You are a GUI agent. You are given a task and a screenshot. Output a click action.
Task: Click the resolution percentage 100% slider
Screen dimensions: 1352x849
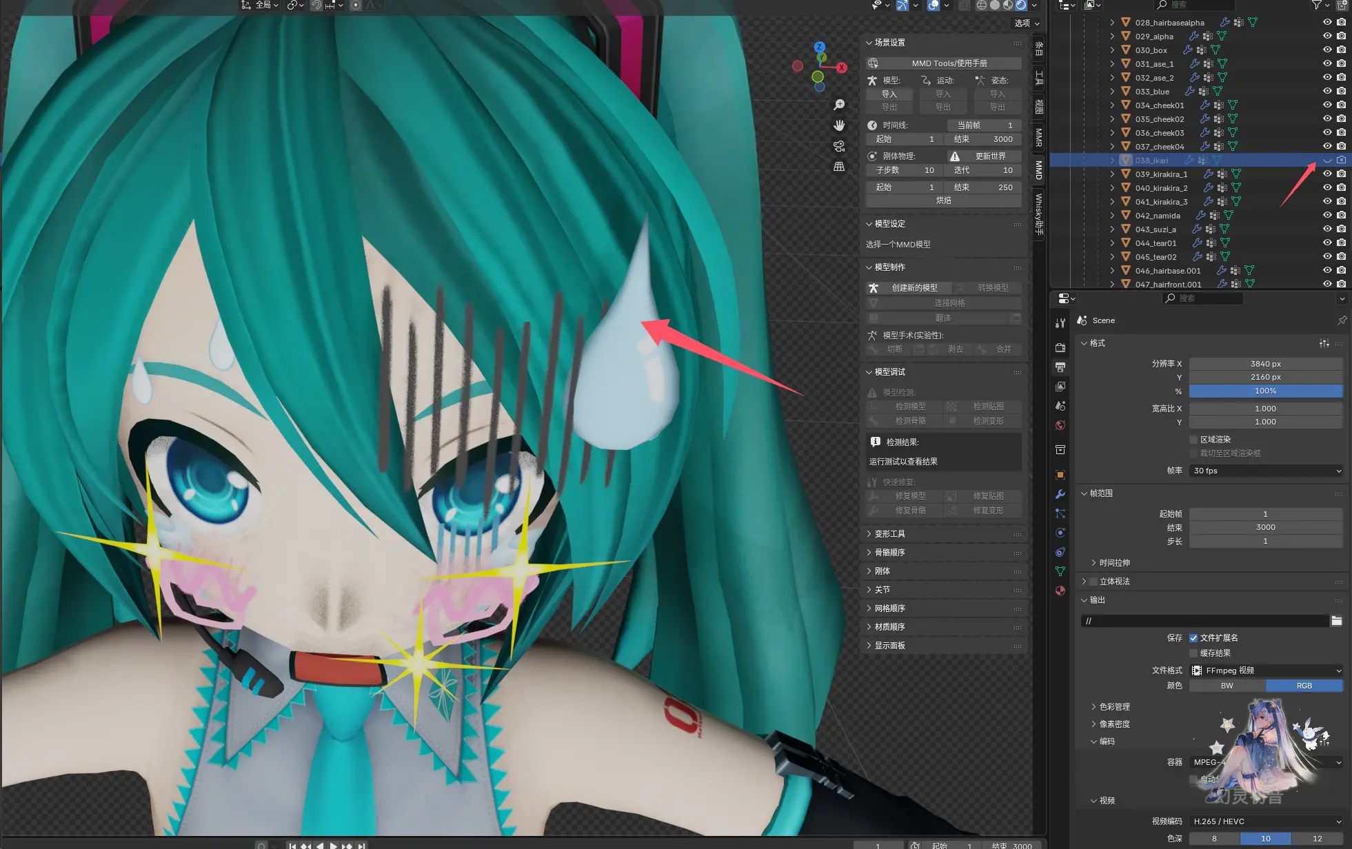tap(1265, 391)
